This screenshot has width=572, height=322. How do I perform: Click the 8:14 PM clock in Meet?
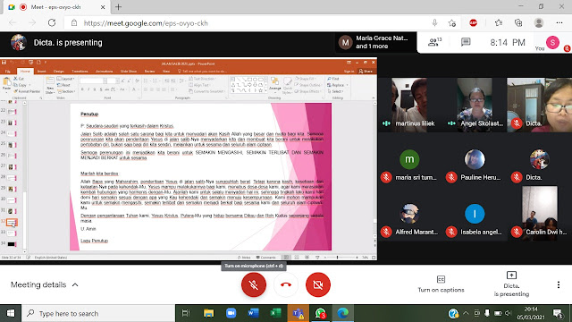coord(508,42)
